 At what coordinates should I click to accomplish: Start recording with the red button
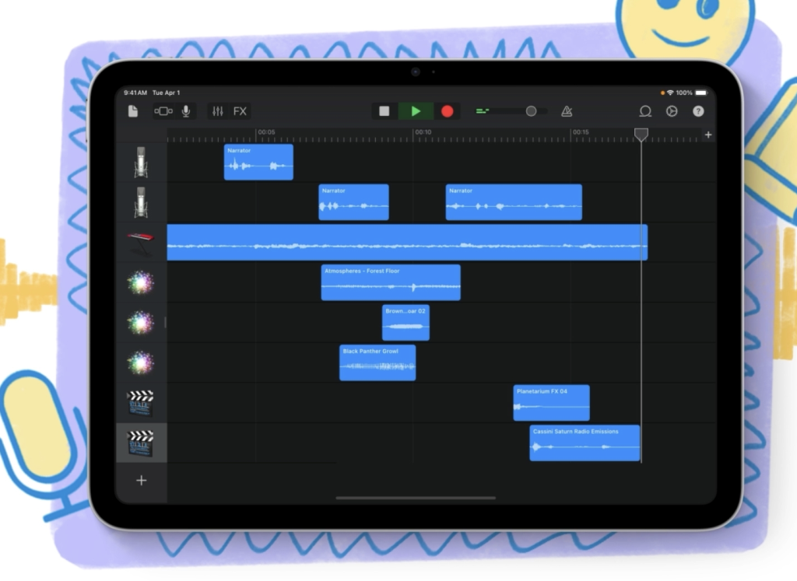point(447,111)
